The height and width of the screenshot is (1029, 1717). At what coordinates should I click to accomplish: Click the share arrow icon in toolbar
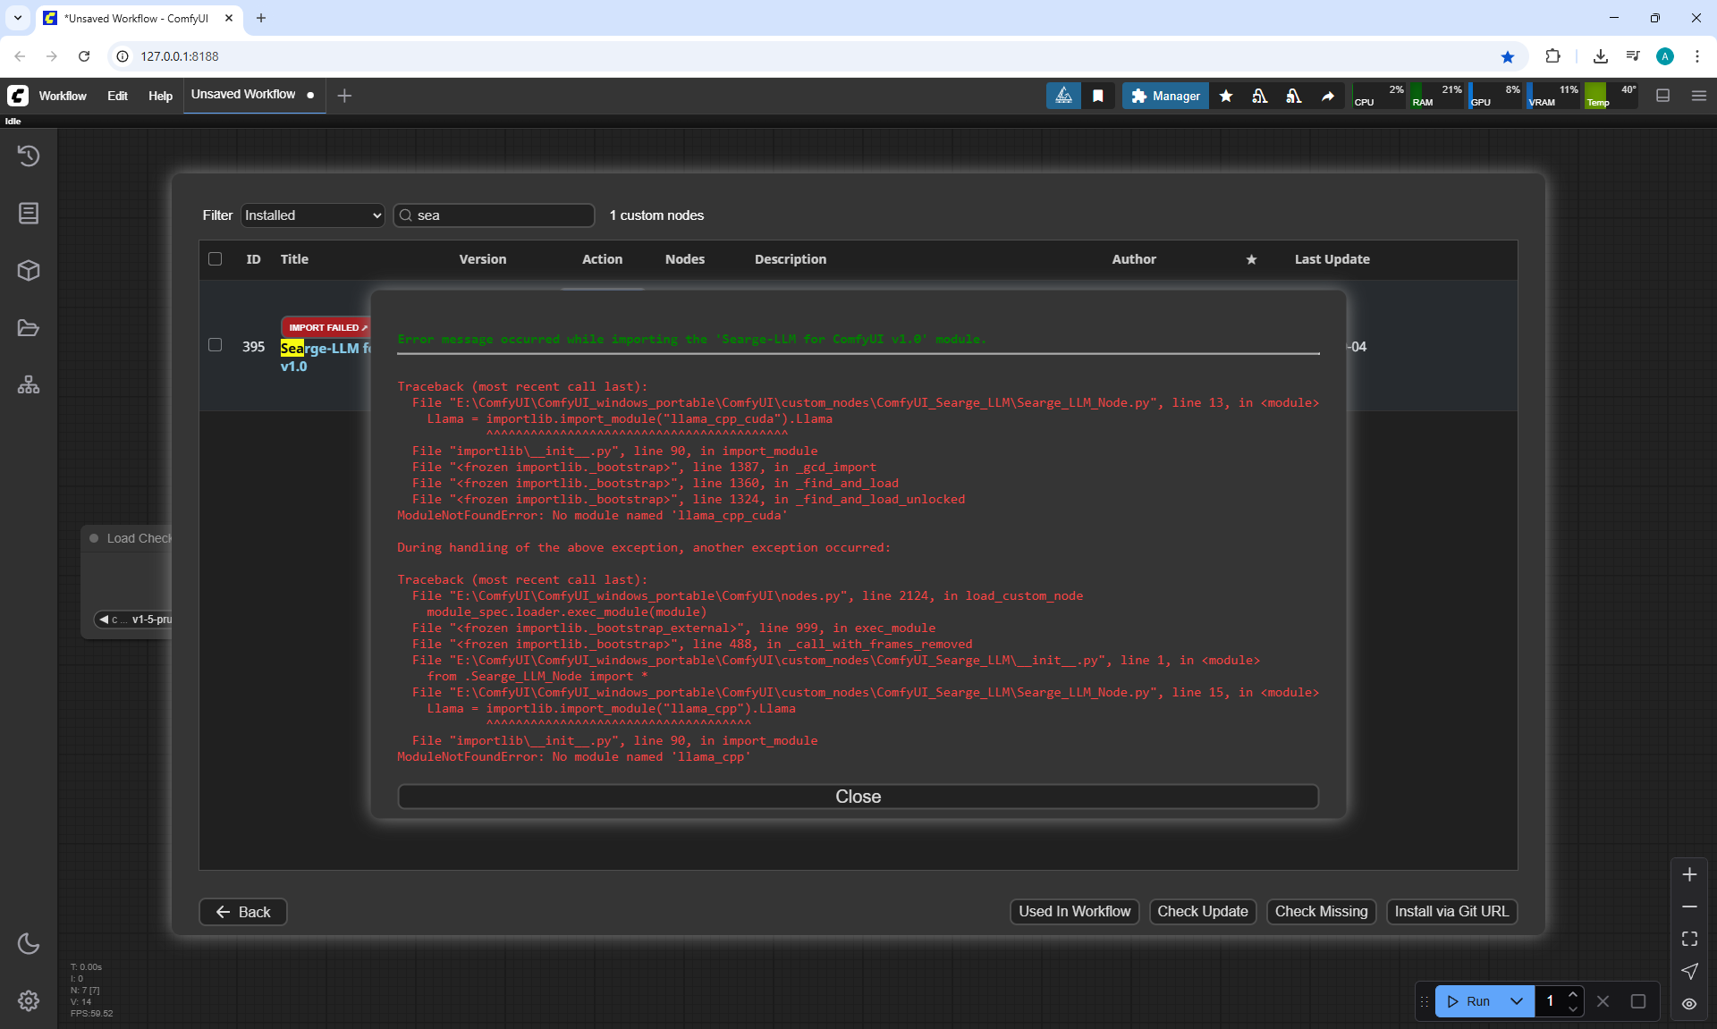(1328, 96)
